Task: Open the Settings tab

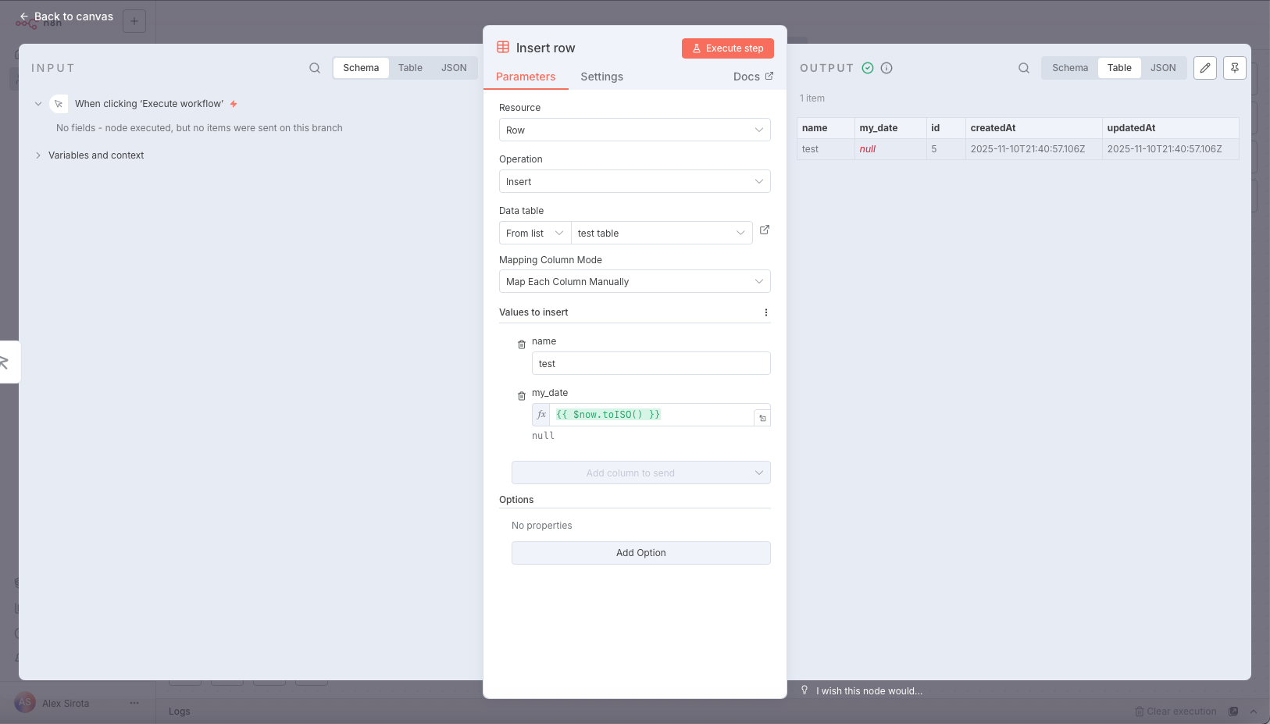Action: (x=602, y=77)
